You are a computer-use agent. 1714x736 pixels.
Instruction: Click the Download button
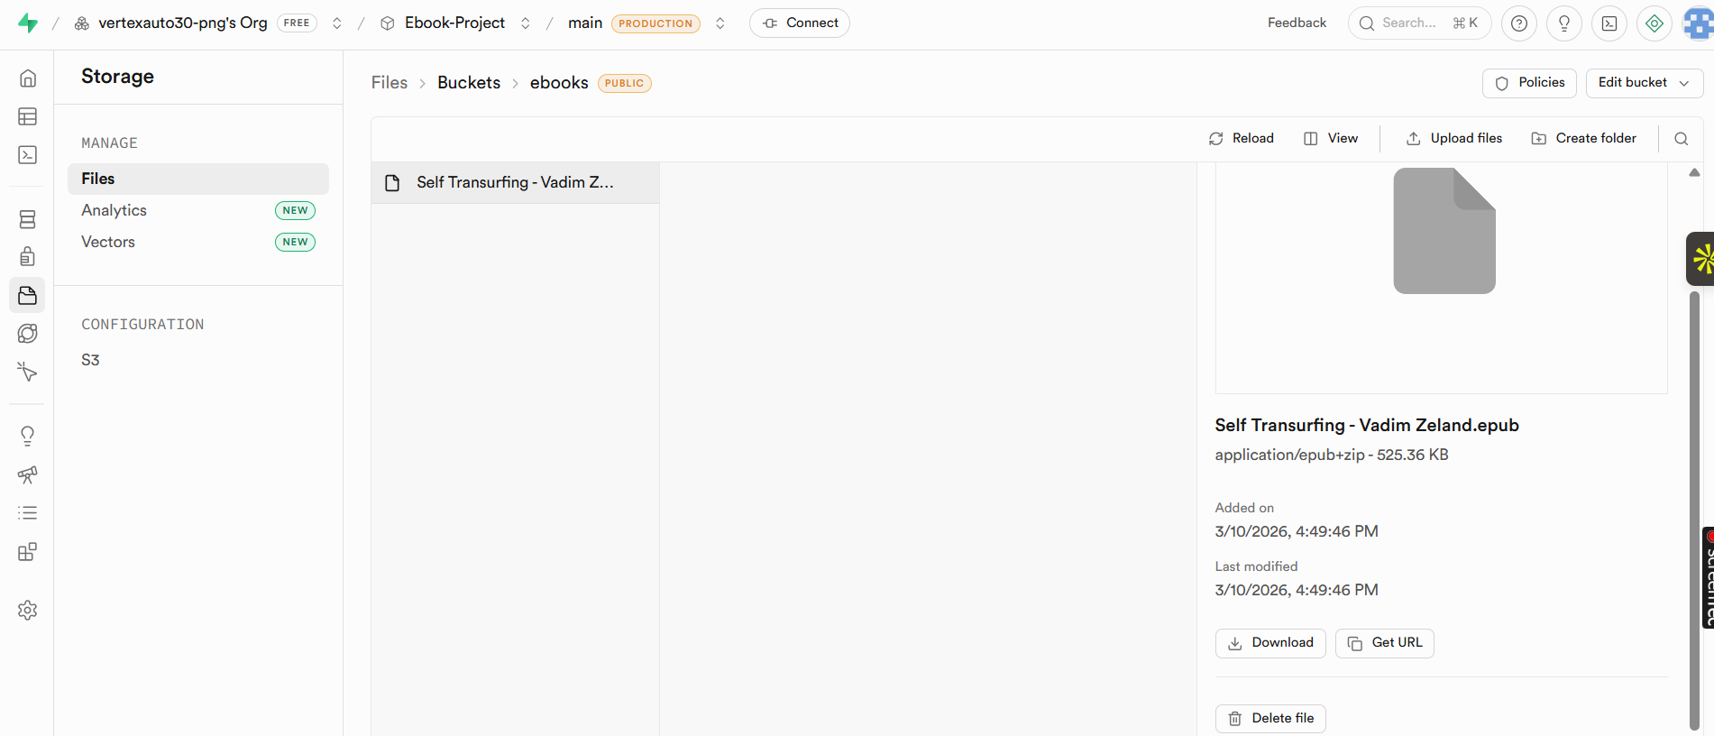point(1270,643)
